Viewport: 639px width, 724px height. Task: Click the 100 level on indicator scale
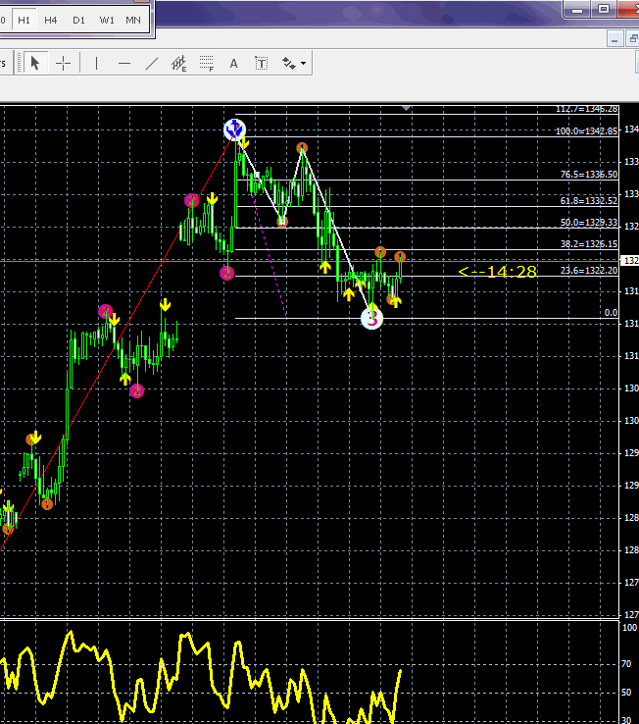click(x=630, y=628)
